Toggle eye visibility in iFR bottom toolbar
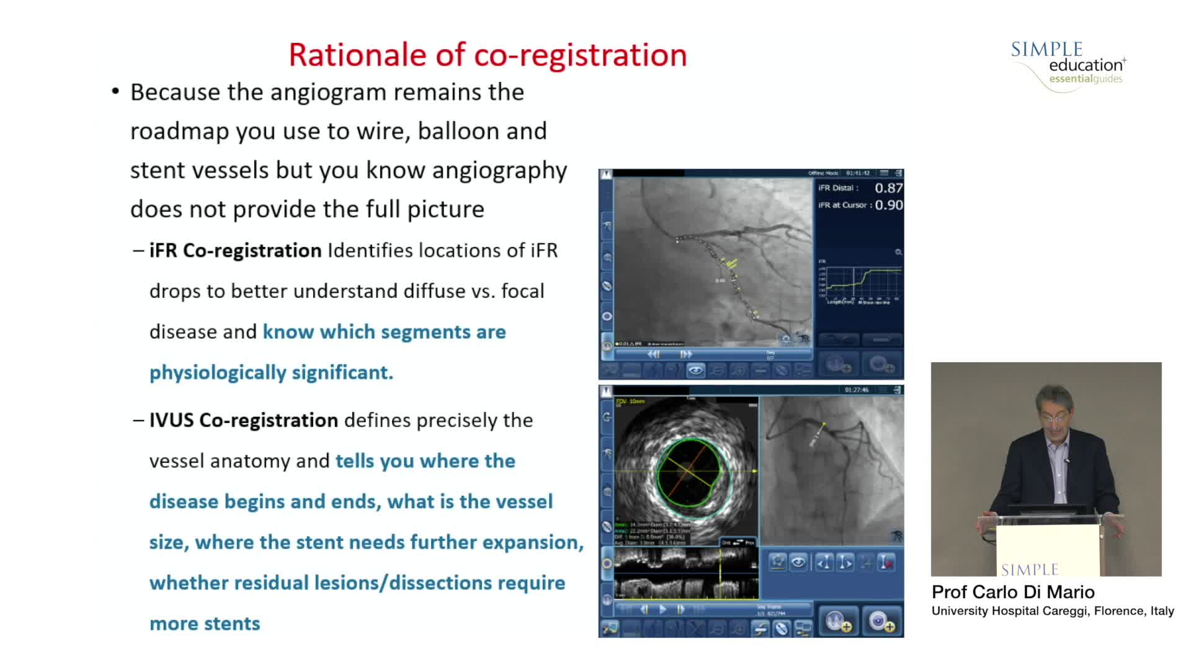The height and width of the screenshot is (670, 1191). (695, 370)
